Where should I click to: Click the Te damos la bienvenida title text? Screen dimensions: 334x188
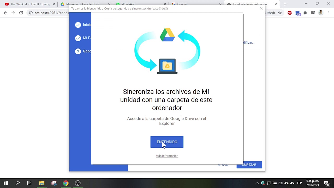pyautogui.click(x=120, y=9)
